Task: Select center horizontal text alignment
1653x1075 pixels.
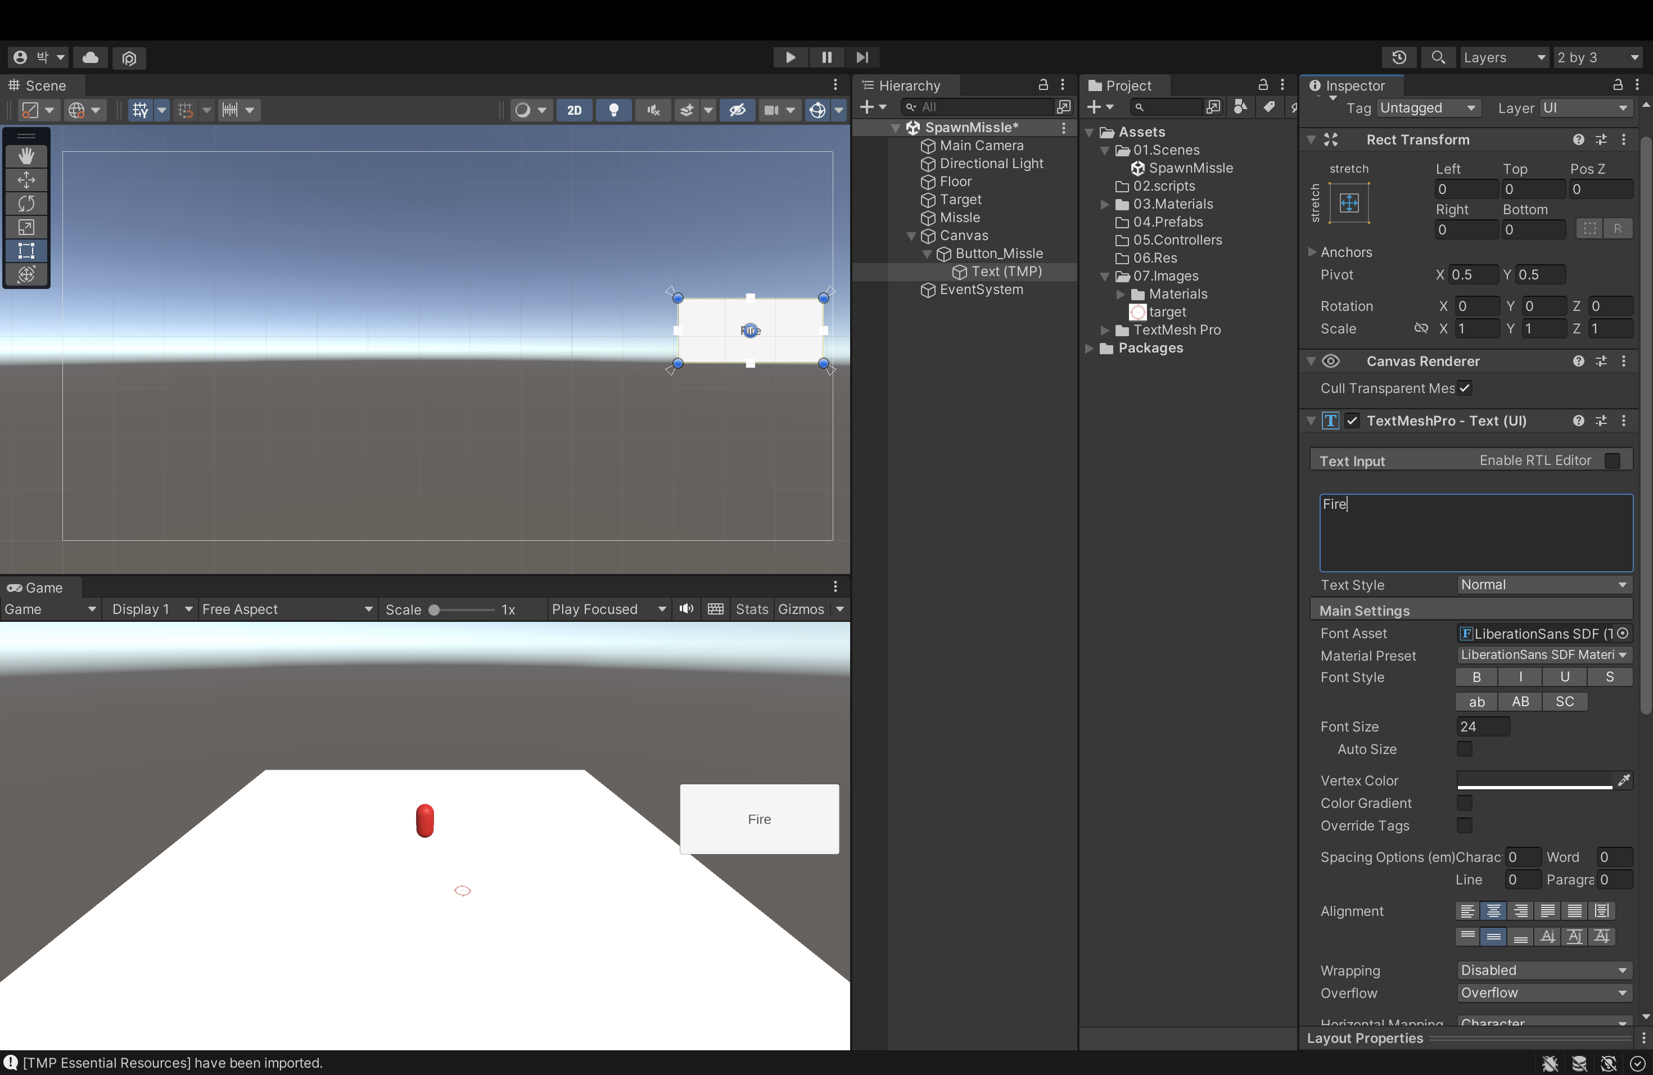Action: point(1493,911)
